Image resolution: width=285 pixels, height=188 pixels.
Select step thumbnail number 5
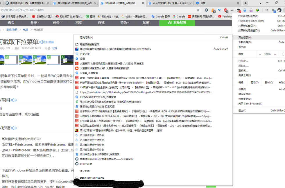pos(53,60)
